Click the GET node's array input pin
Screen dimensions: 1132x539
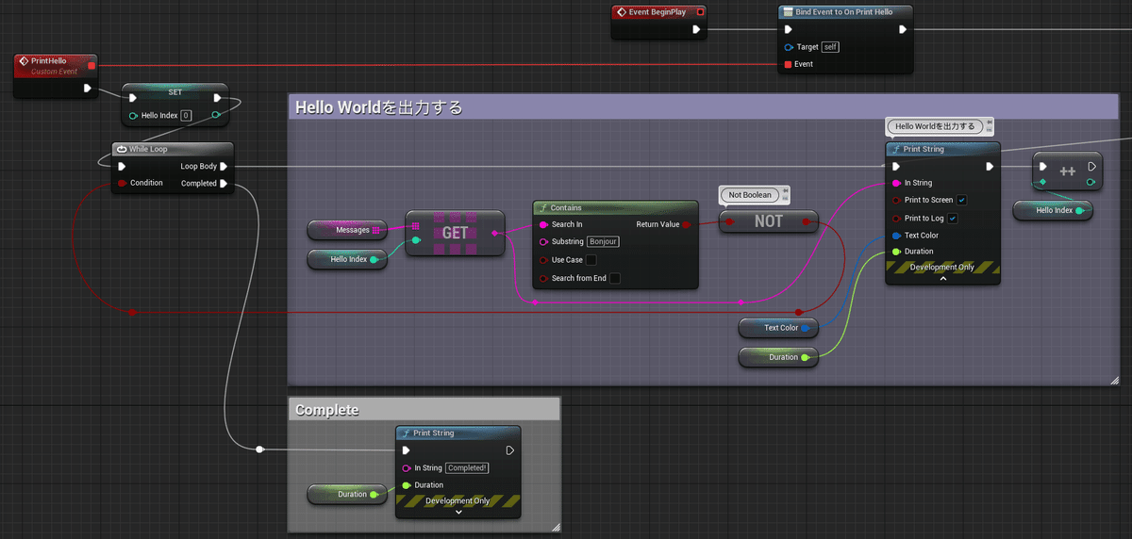point(416,224)
